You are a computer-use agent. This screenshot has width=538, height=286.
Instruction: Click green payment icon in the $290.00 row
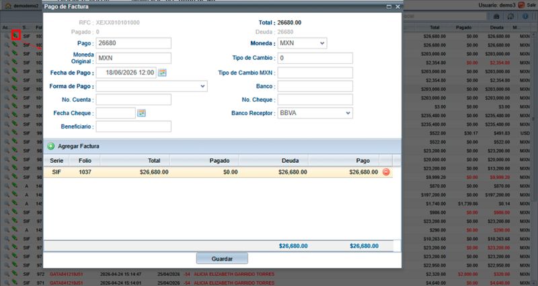pyautogui.click(x=15, y=229)
